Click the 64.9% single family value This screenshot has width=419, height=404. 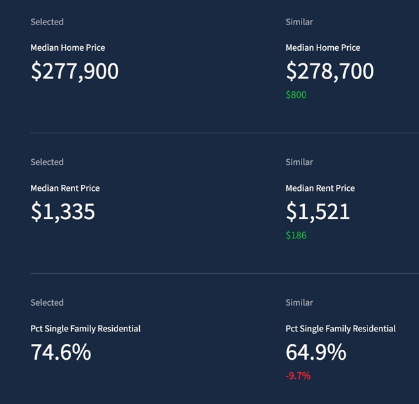point(315,353)
